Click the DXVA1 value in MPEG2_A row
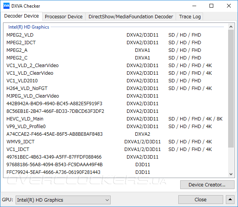Screen dimensions: 238x207 (142, 50)
